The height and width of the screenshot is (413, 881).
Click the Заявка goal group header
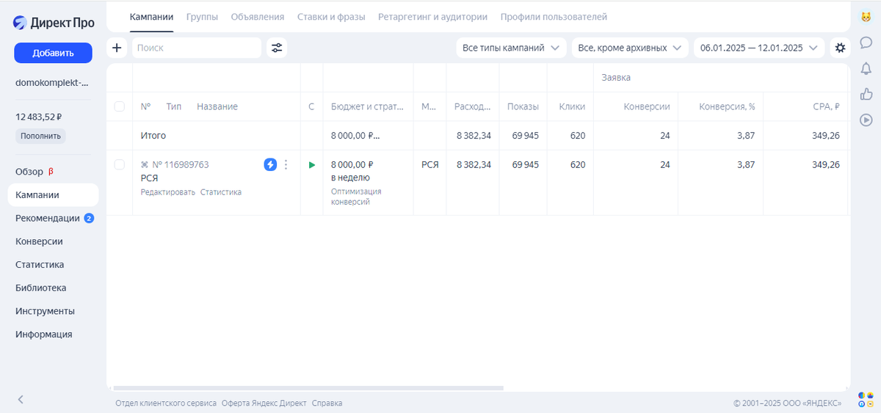pos(616,78)
